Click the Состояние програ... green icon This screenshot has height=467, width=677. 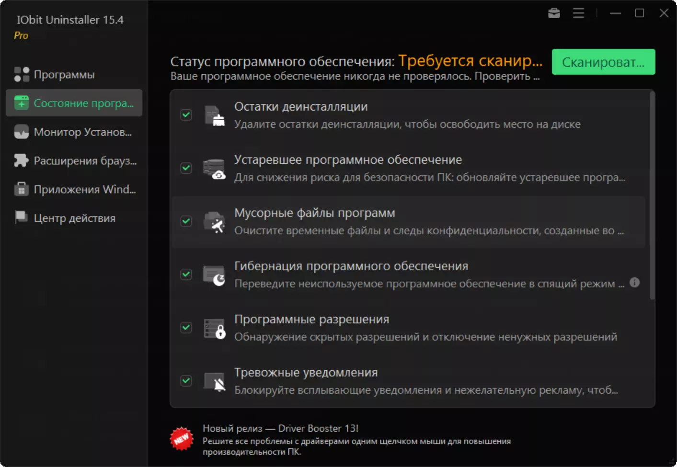(22, 103)
